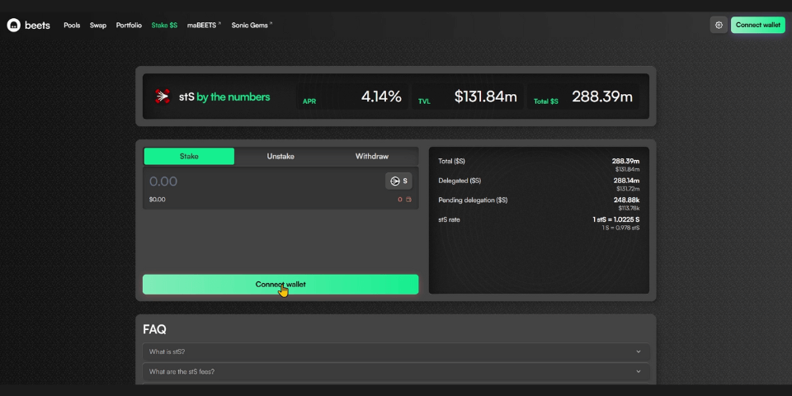Switch to the Withdraw tab

372,156
